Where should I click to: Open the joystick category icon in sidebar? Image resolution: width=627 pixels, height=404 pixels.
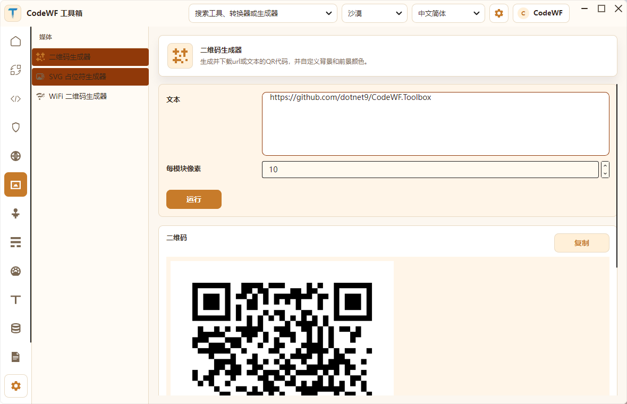coord(15,213)
